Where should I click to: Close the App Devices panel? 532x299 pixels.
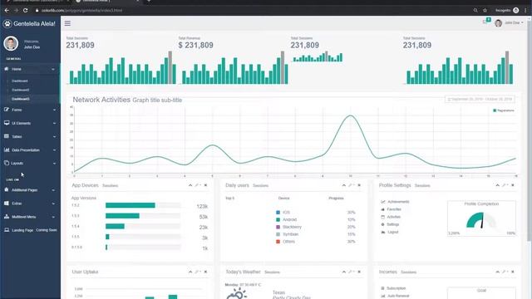[x=205, y=185]
